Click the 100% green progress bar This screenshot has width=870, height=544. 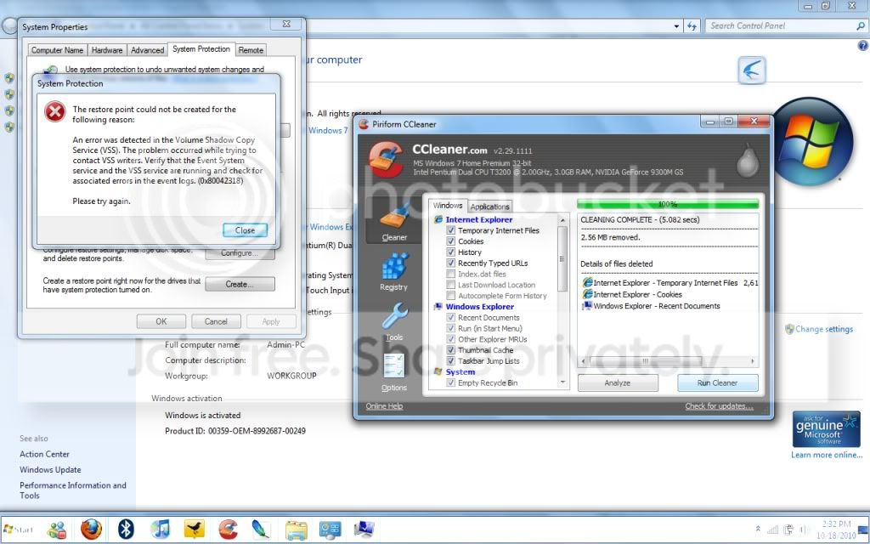coord(668,204)
